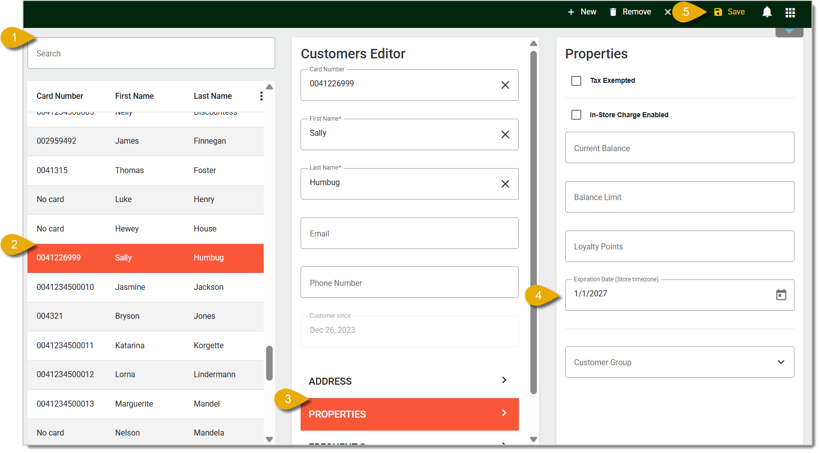Click the customer list scroll up arrow
Screen dimensions: 820x453
[x=270, y=87]
